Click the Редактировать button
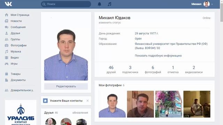 pos(66,86)
